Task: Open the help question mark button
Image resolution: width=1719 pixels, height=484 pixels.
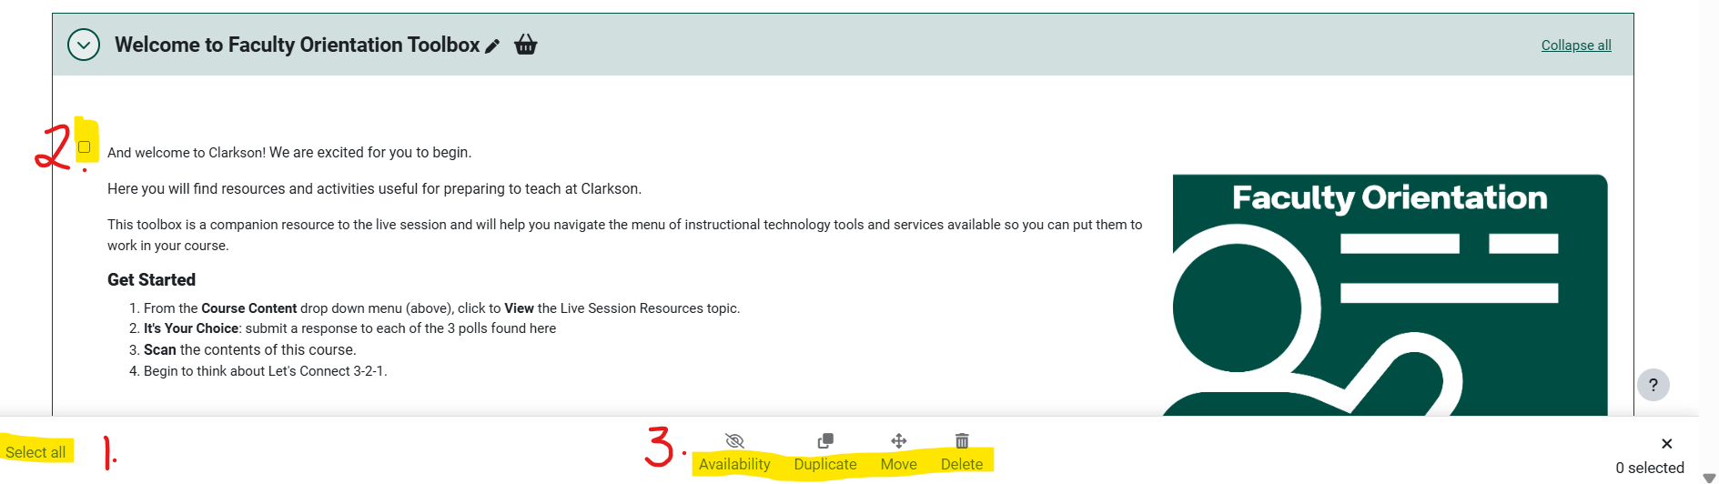Action: tap(1653, 385)
